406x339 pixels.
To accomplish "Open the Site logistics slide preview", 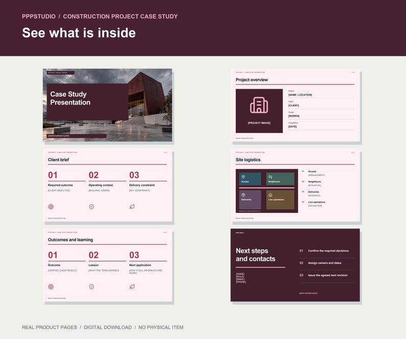I will click(x=295, y=185).
